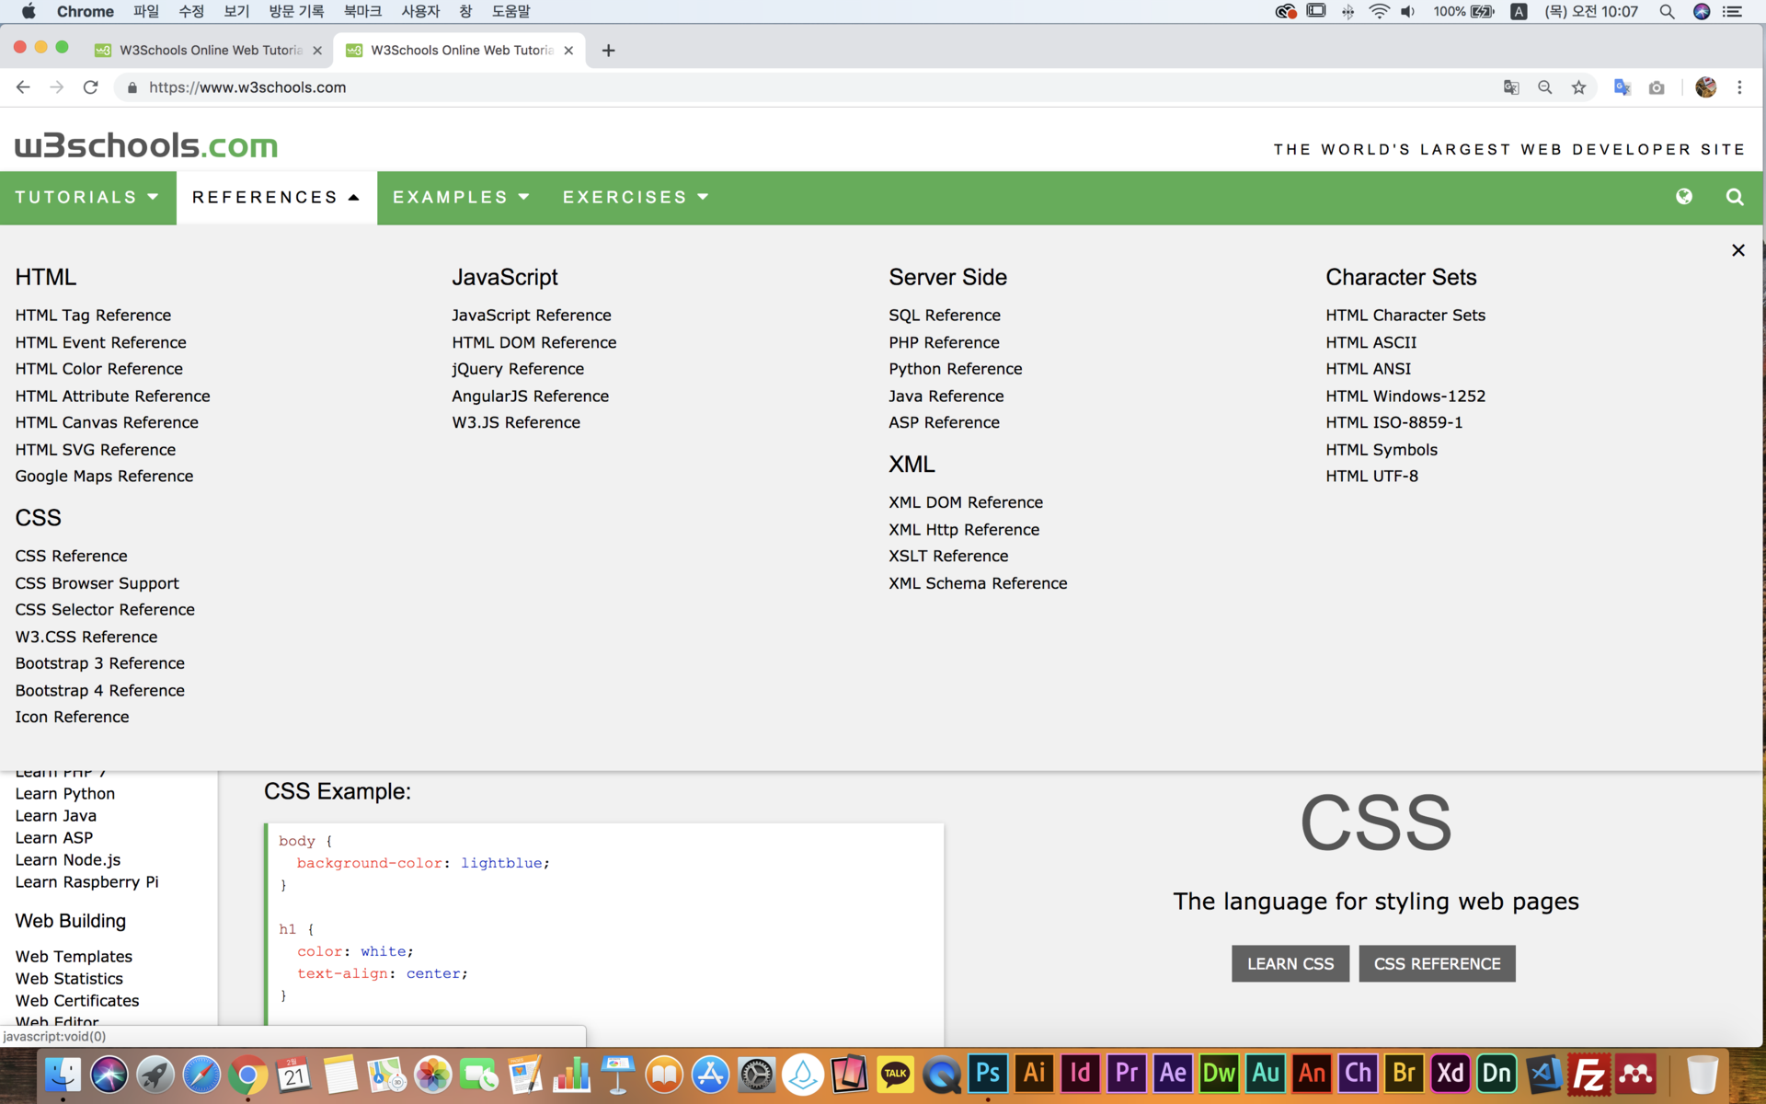Click the Chrome profile avatar icon
The image size is (1766, 1104).
1706,86
